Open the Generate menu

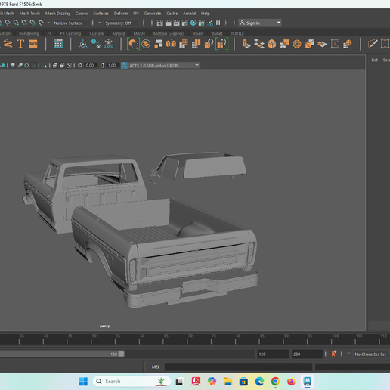(153, 14)
